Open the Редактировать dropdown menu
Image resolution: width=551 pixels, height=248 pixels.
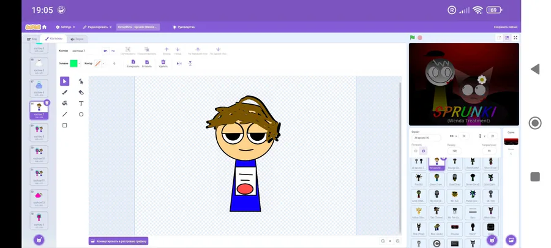(x=97, y=27)
